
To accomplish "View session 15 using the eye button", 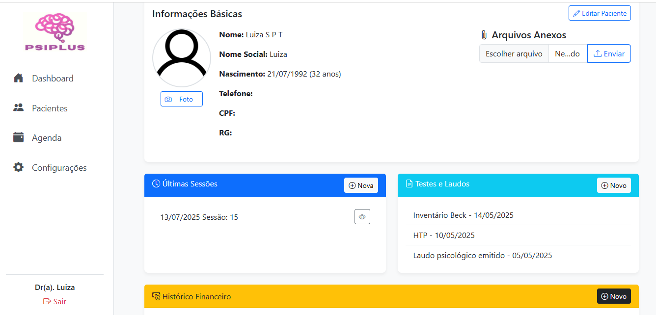I will pyautogui.click(x=362, y=217).
